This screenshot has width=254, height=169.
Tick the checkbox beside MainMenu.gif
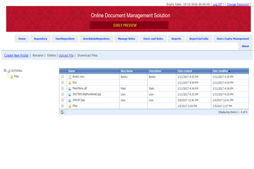(63, 89)
